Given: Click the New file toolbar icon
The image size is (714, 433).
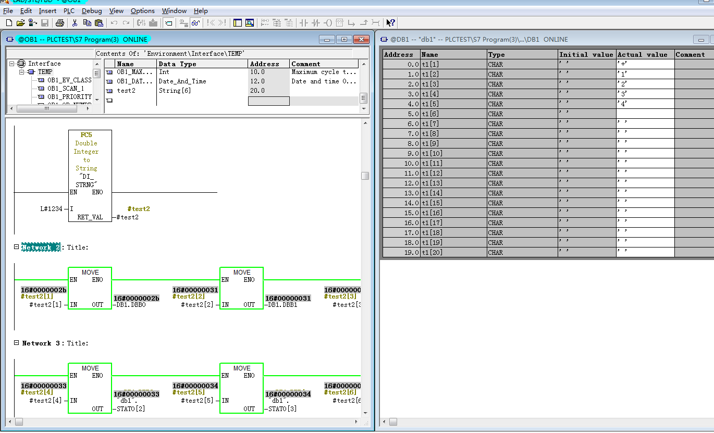Looking at the screenshot, I should coord(9,23).
